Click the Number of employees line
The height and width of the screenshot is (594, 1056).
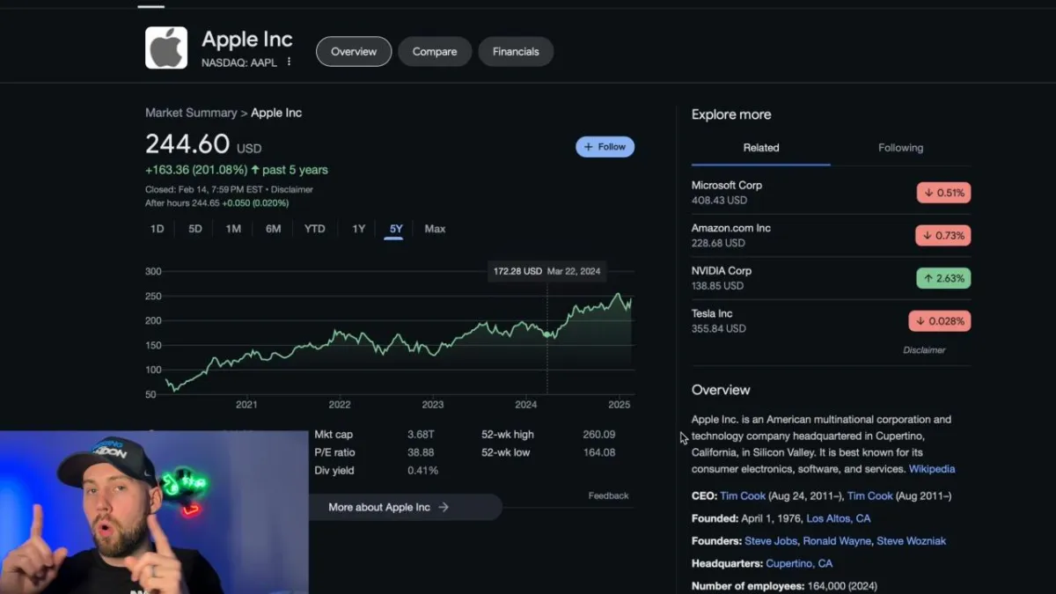point(785,586)
